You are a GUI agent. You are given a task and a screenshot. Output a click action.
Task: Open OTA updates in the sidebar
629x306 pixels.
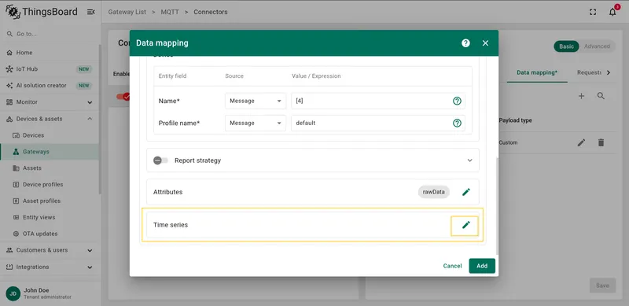(x=49, y=234)
